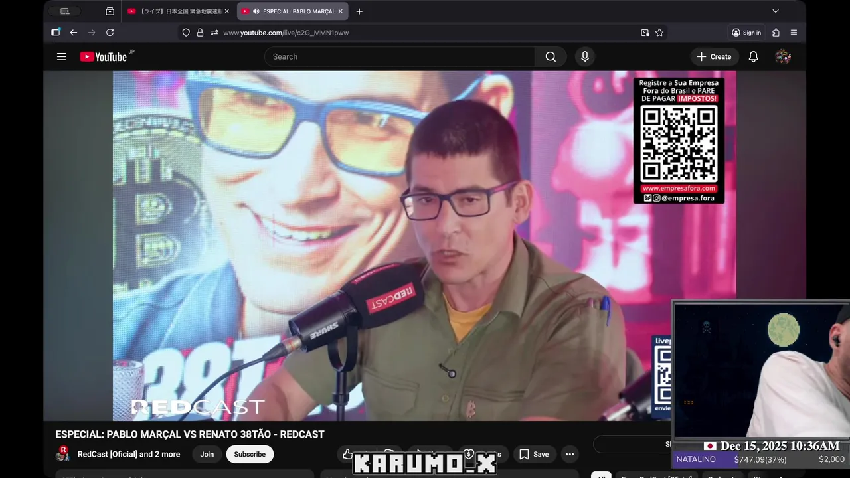
Task: Open the Create dropdown menu
Action: [x=714, y=56]
